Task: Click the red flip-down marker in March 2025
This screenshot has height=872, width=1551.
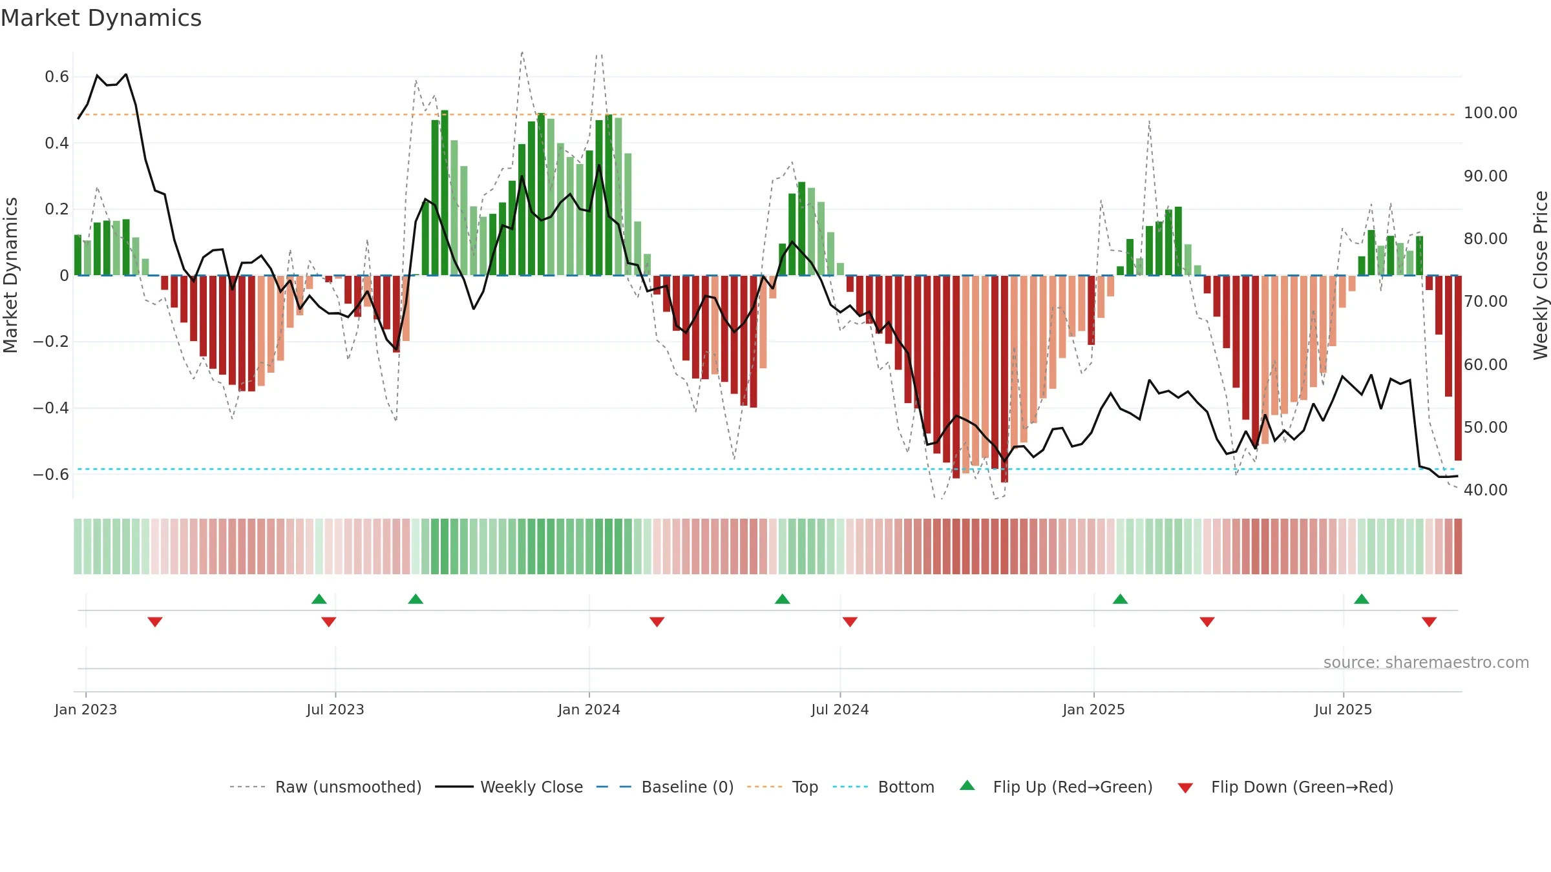Action: pyautogui.click(x=1207, y=622)
